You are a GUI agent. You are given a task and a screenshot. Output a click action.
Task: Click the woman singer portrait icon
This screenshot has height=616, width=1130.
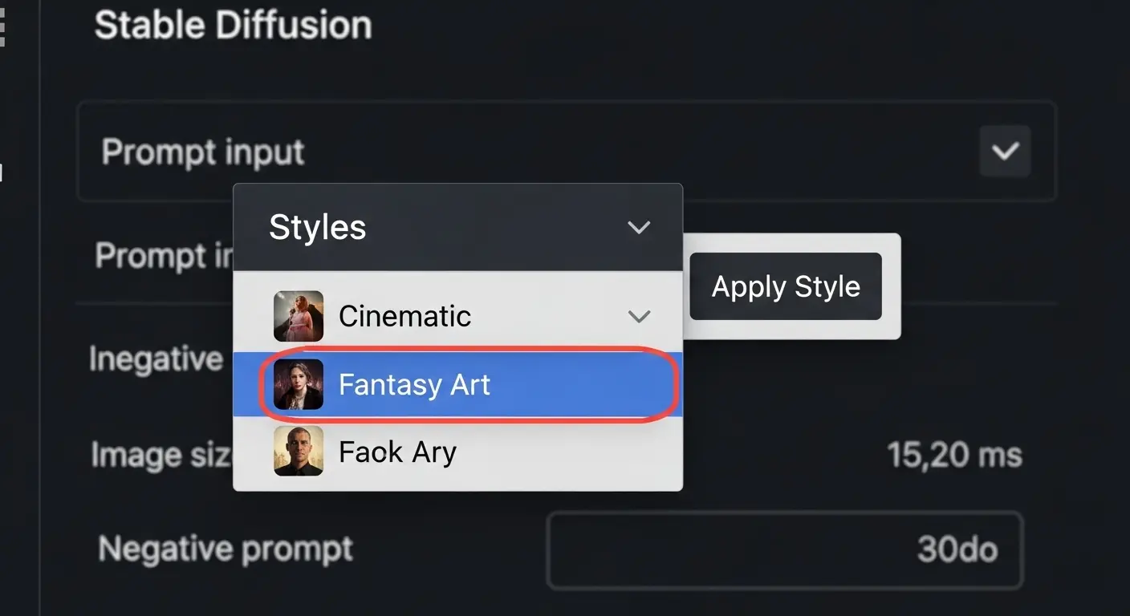tap(298, 315)
